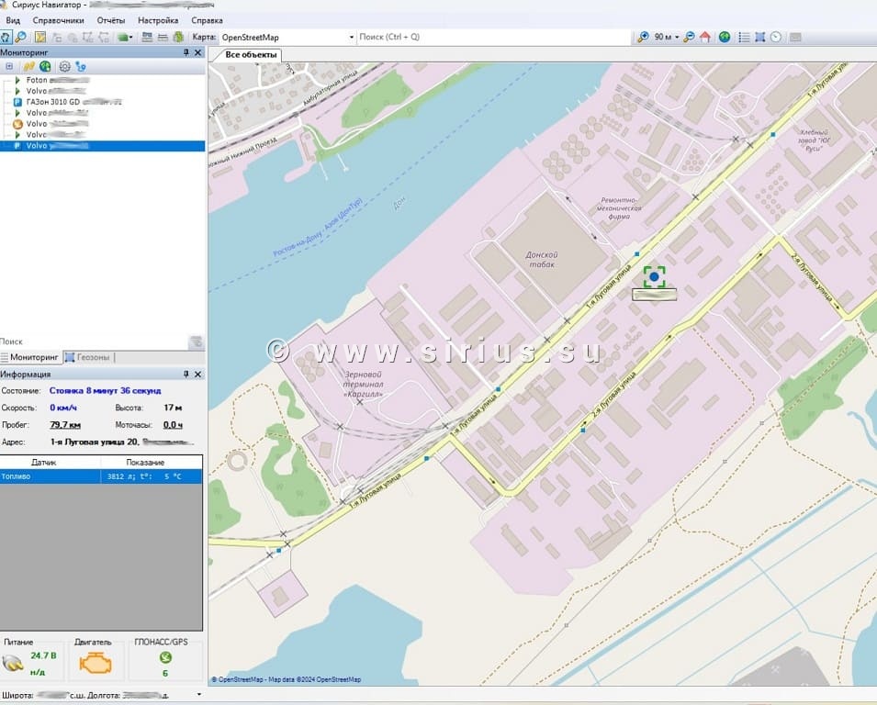Screen dimensions: 877x705
Task: Click the globe icon in top toolbar
Action: 725,37
